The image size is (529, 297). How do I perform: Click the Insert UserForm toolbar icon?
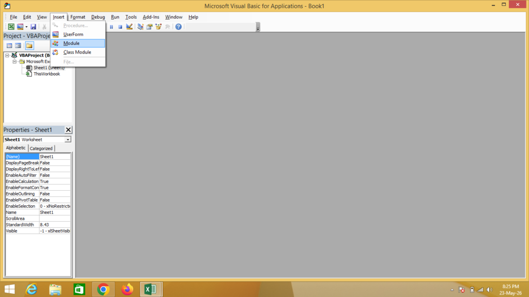pos(20,27)
